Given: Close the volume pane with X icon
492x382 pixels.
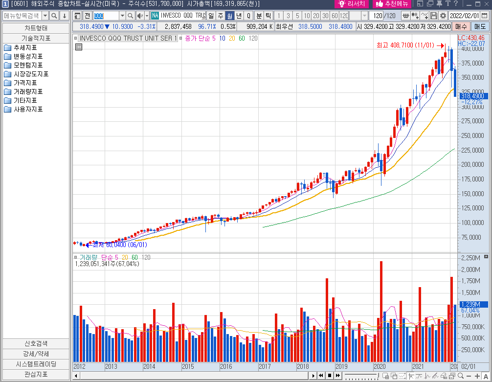Looking at the screenshot, I should tap(486, 256).
